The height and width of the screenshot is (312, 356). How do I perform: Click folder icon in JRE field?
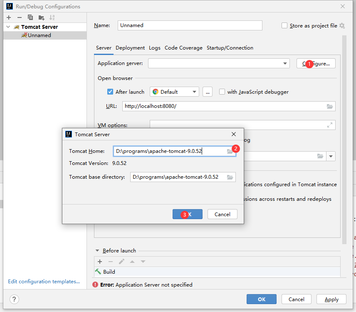pyautogui.click(x=320, y=156)
